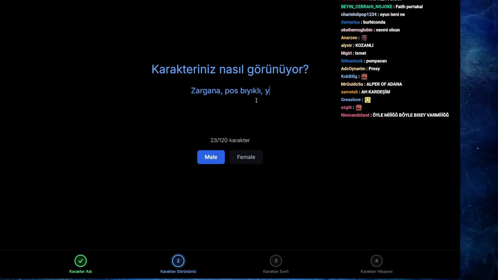The image size is (498, 280).
Task: Click the character appearance text field
Action: click(x=230, y=91)
